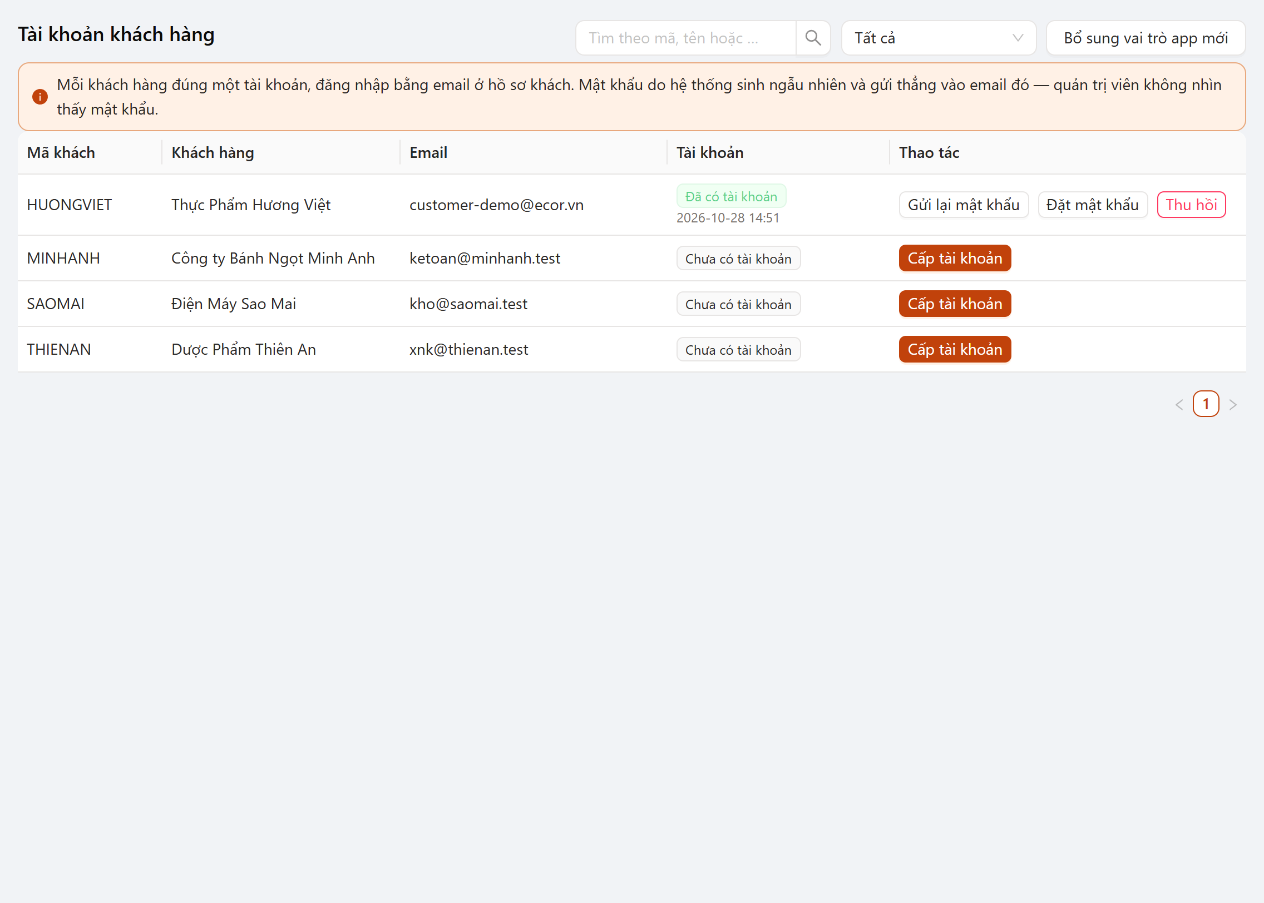Image resolution: width=1264 pixels, height=903 pixels.
Task: Click email xnk@thienan.test
Action: [x=468, y=349]
